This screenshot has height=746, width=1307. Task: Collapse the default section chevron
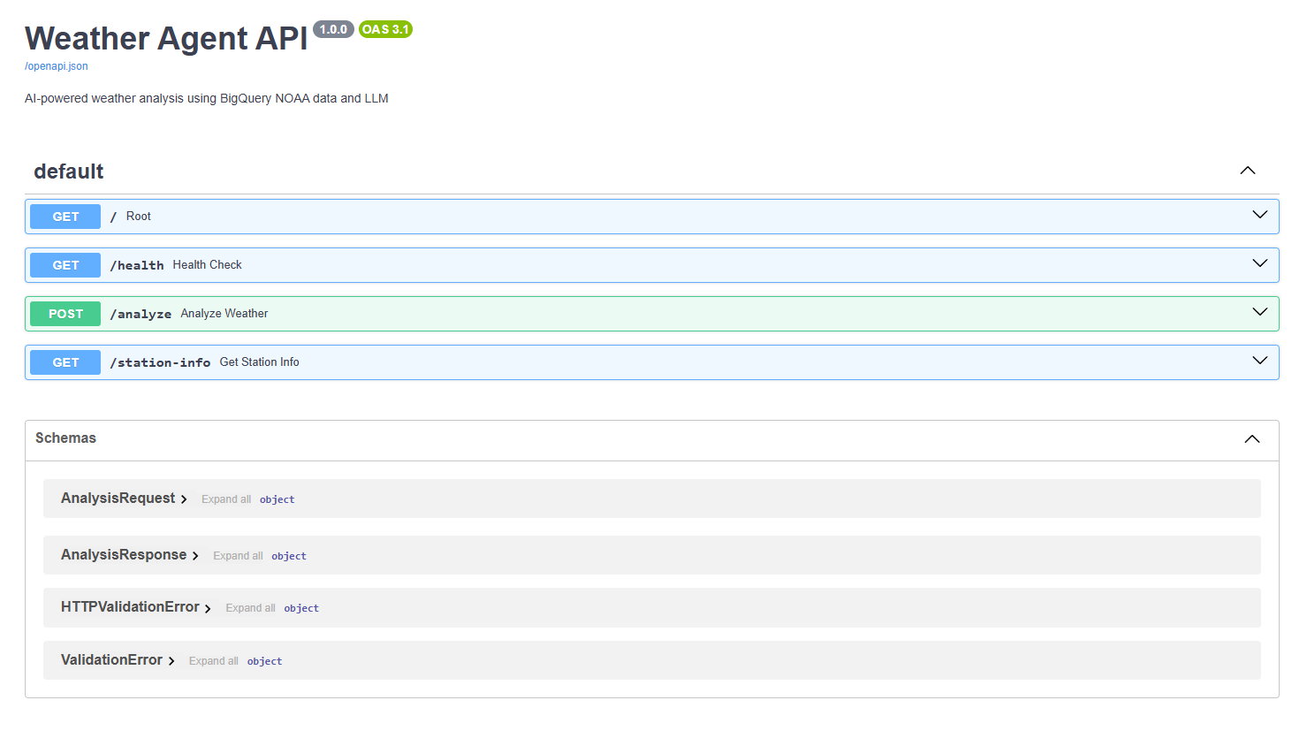coord(1247,171)
